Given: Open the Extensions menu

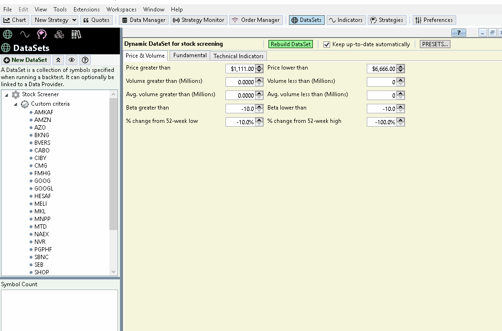Looking at the screenshot, I should coord(86,9).
